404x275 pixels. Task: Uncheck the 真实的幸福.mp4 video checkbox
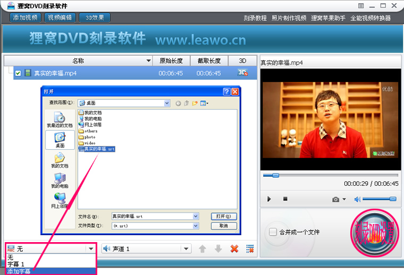pyautogui.click(x=18, y=73)
